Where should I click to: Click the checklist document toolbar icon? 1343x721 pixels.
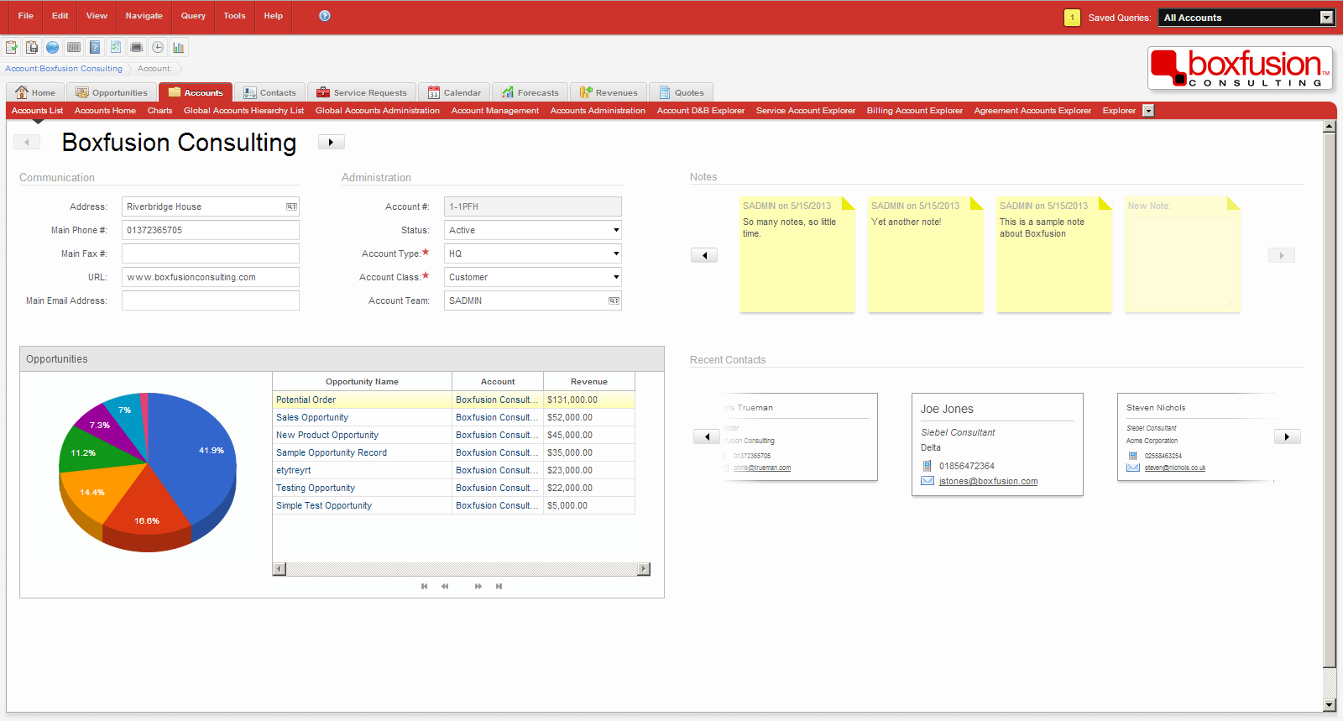click(x=116, y=47)
